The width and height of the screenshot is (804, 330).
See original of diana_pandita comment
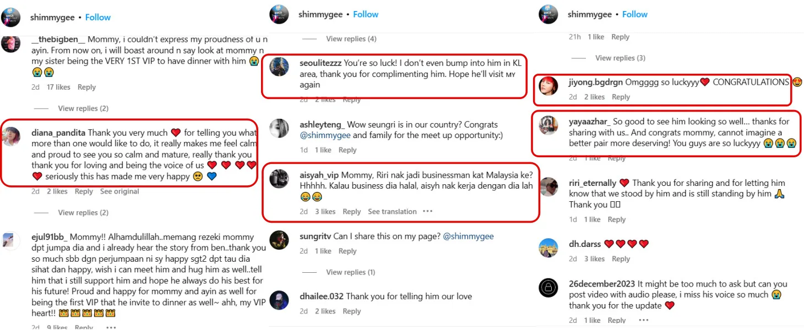119,191
